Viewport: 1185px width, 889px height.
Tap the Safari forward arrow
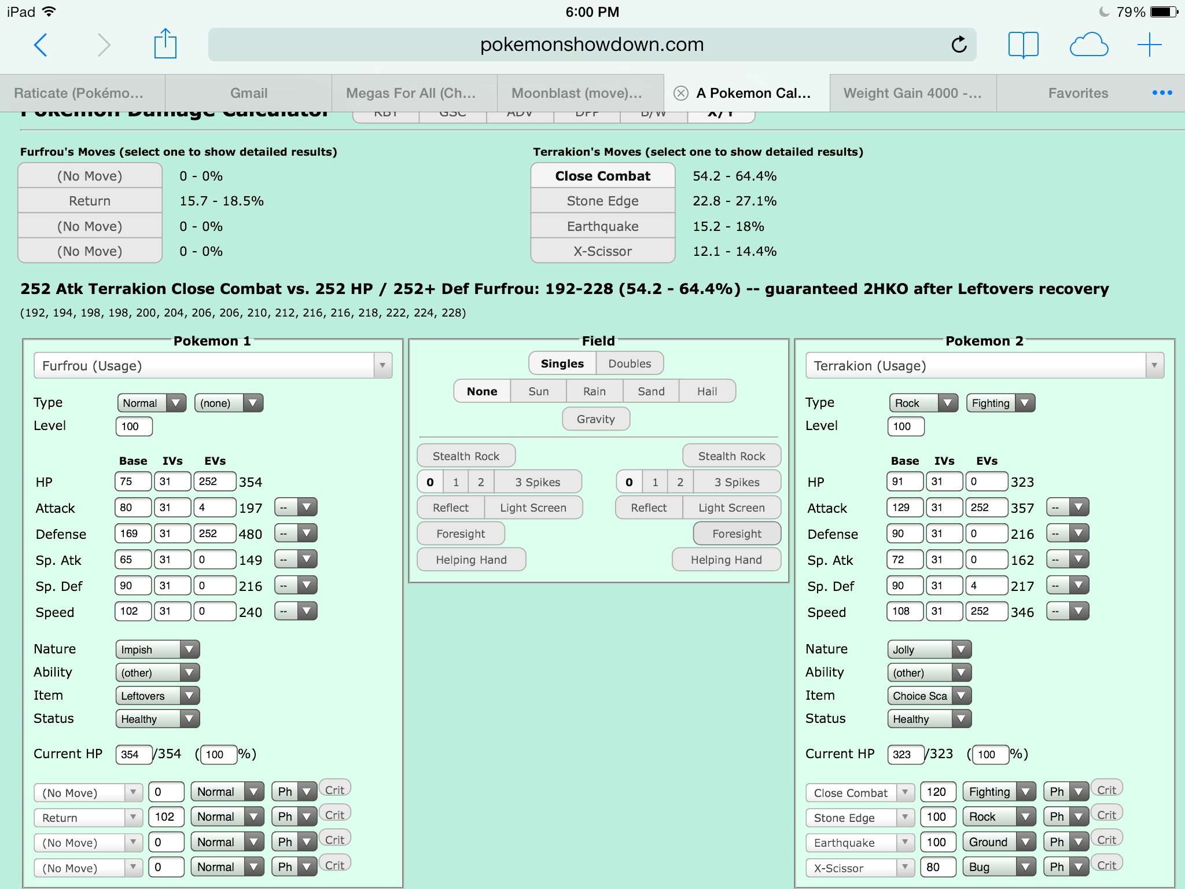tap(104, 45)
